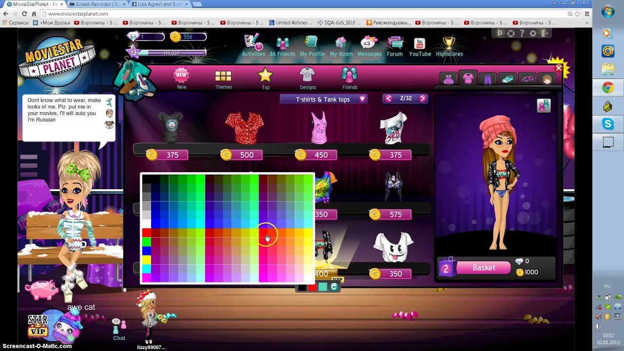Image resolution: width=624 pixels, height=351 pixels.
Task: Click the 450 price button
Action: tap(315, 155)
